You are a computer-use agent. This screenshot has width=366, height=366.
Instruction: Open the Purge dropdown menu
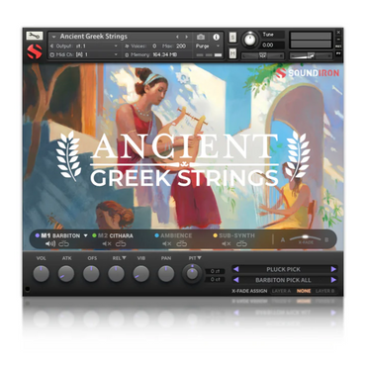[208, 46]
